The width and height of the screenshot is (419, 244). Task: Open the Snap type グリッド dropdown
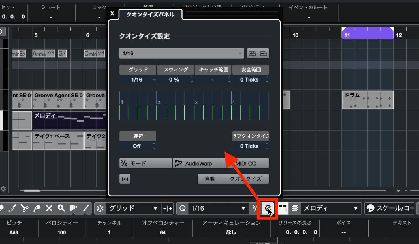133,208
